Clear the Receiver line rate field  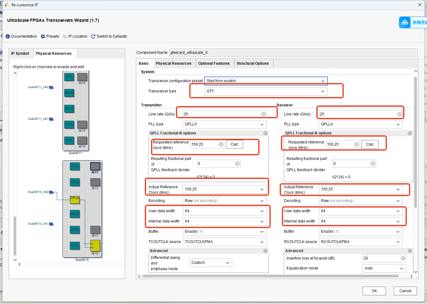pos(400,114)
